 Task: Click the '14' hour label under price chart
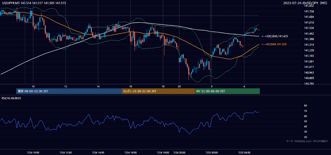pyautogui.click(x=98, y=86)
